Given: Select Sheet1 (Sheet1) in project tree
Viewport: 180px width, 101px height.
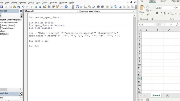Looking at the screenshot, I should click(8, 26).
